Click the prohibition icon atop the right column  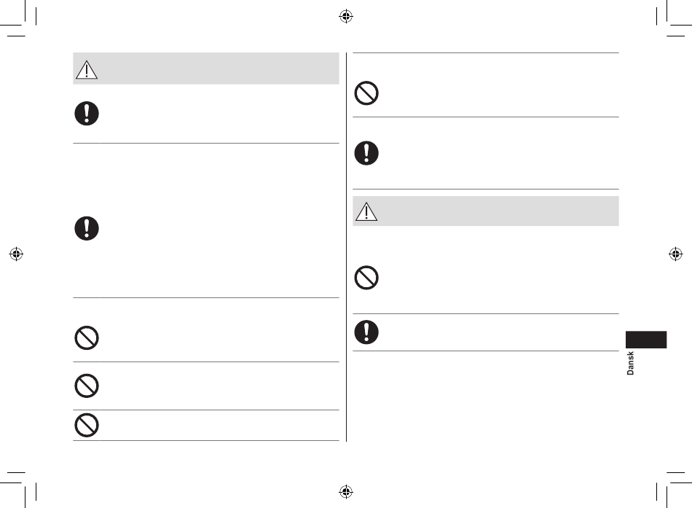coord(366,93)
